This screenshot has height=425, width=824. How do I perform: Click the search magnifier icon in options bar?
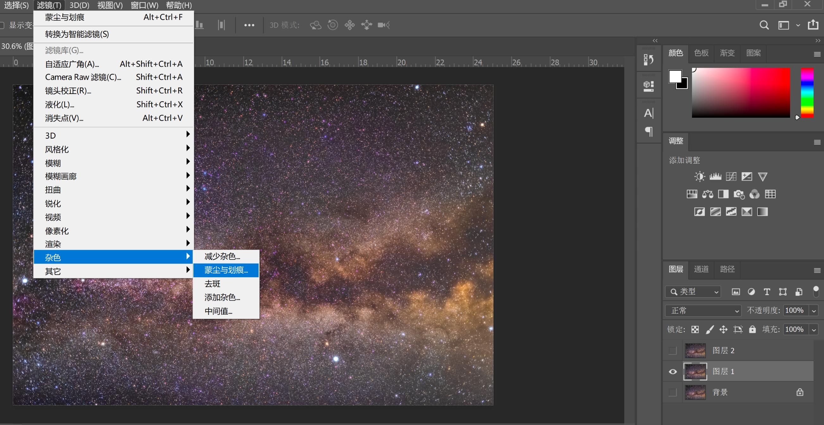[x=764, y=25]
